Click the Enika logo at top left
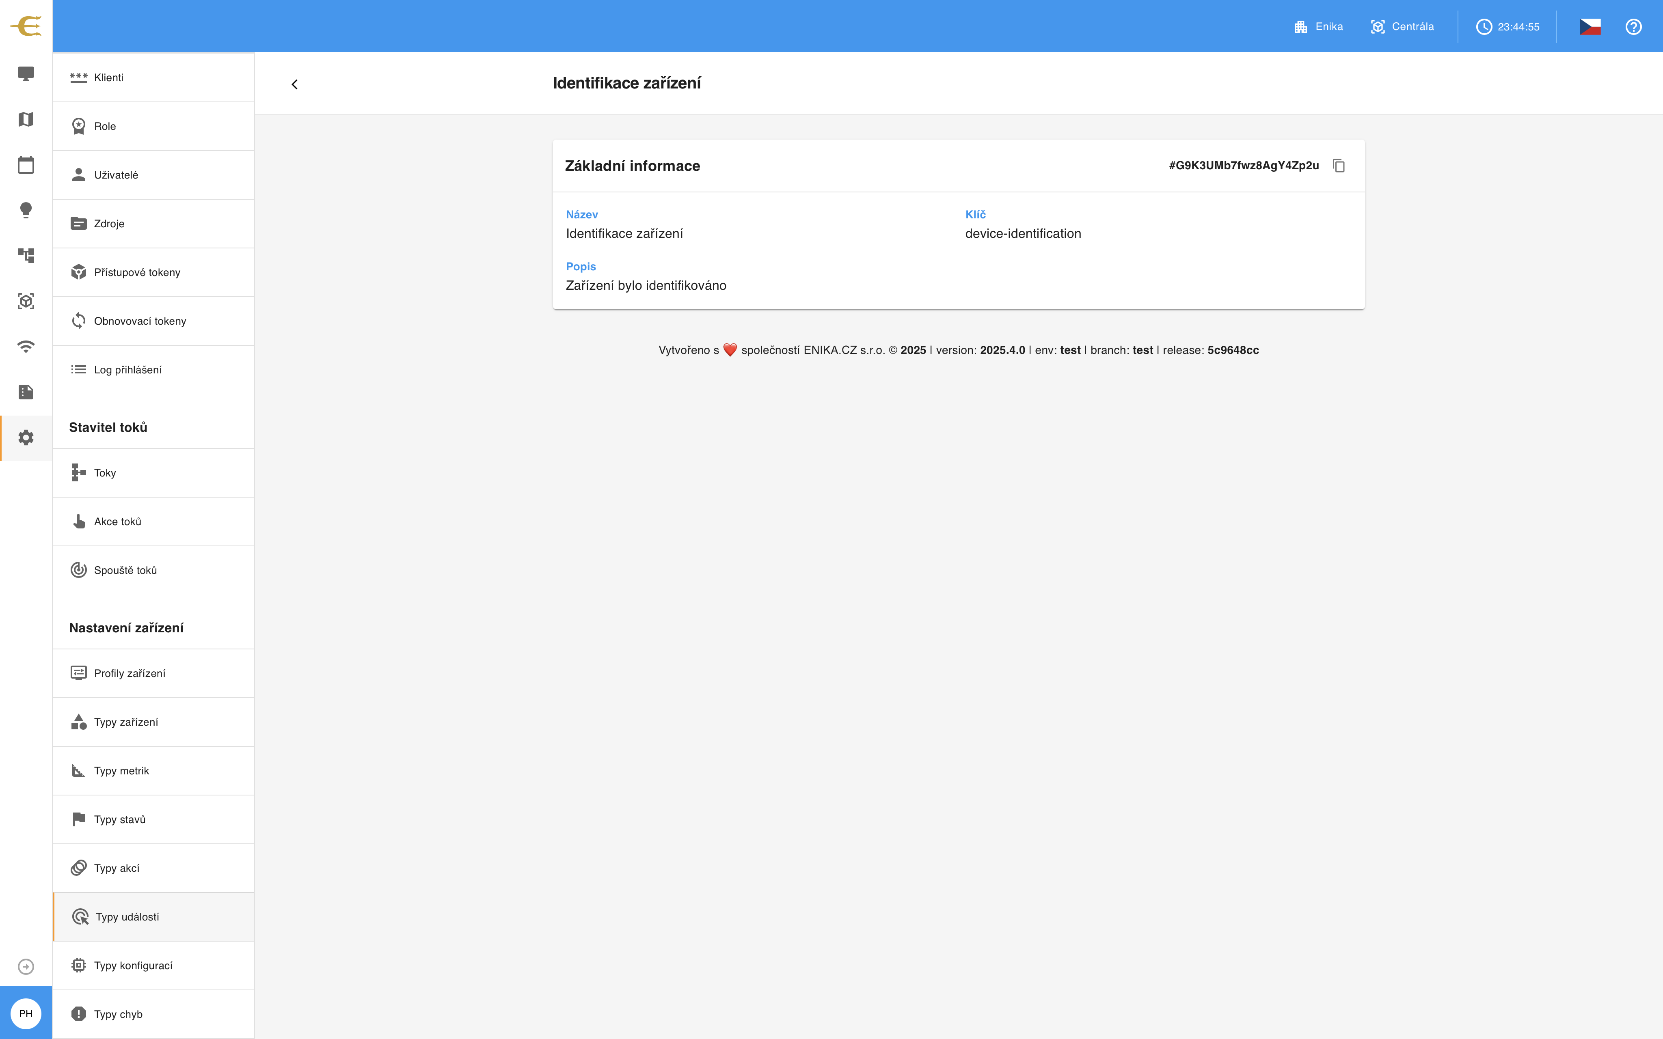This screenshot has width=1663, height=1039. (26, 26)
